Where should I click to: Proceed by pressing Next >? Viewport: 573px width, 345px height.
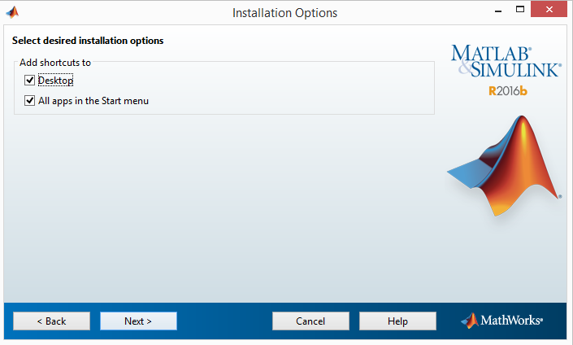pyautogui.click(x=138, y=321)
